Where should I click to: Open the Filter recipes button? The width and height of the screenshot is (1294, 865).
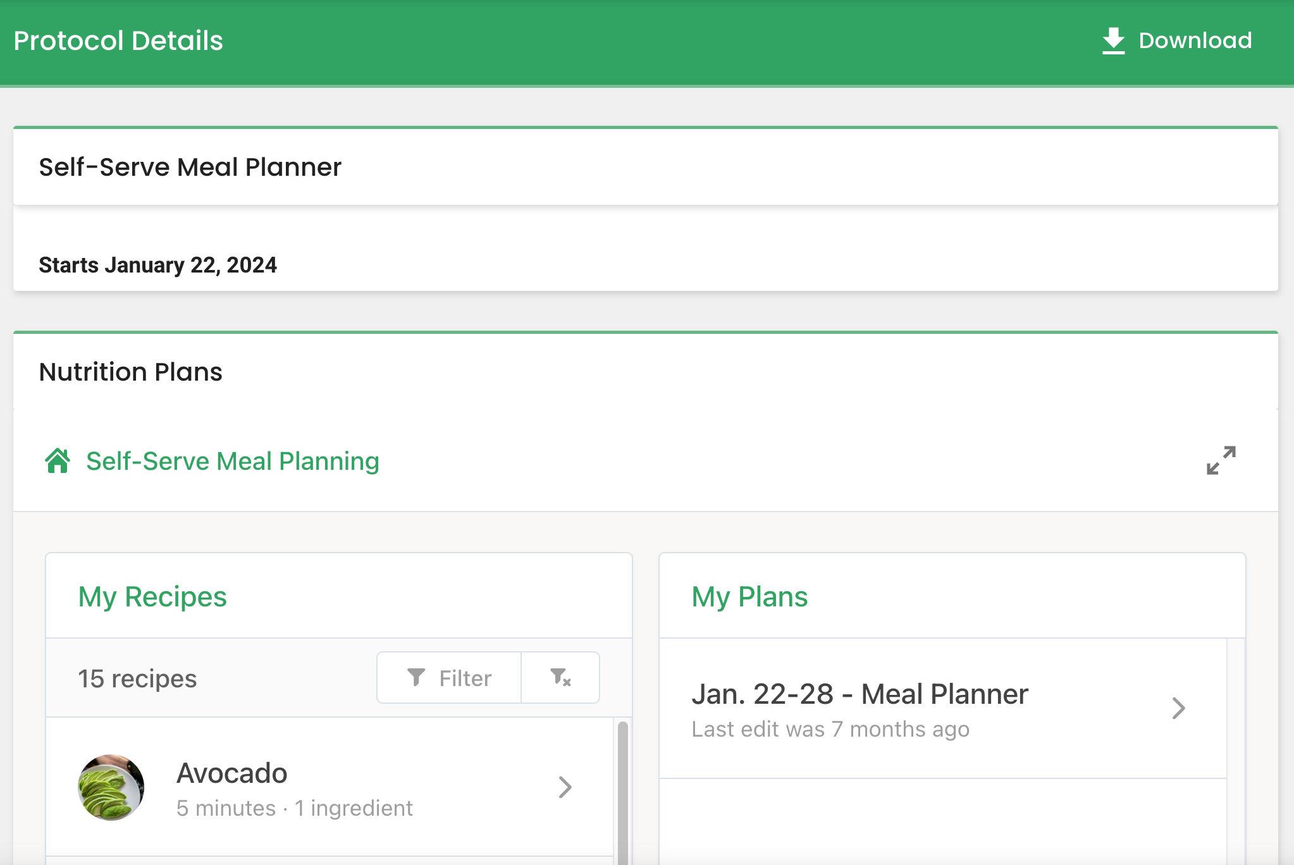pyautogui.click(x=449, y=678)
